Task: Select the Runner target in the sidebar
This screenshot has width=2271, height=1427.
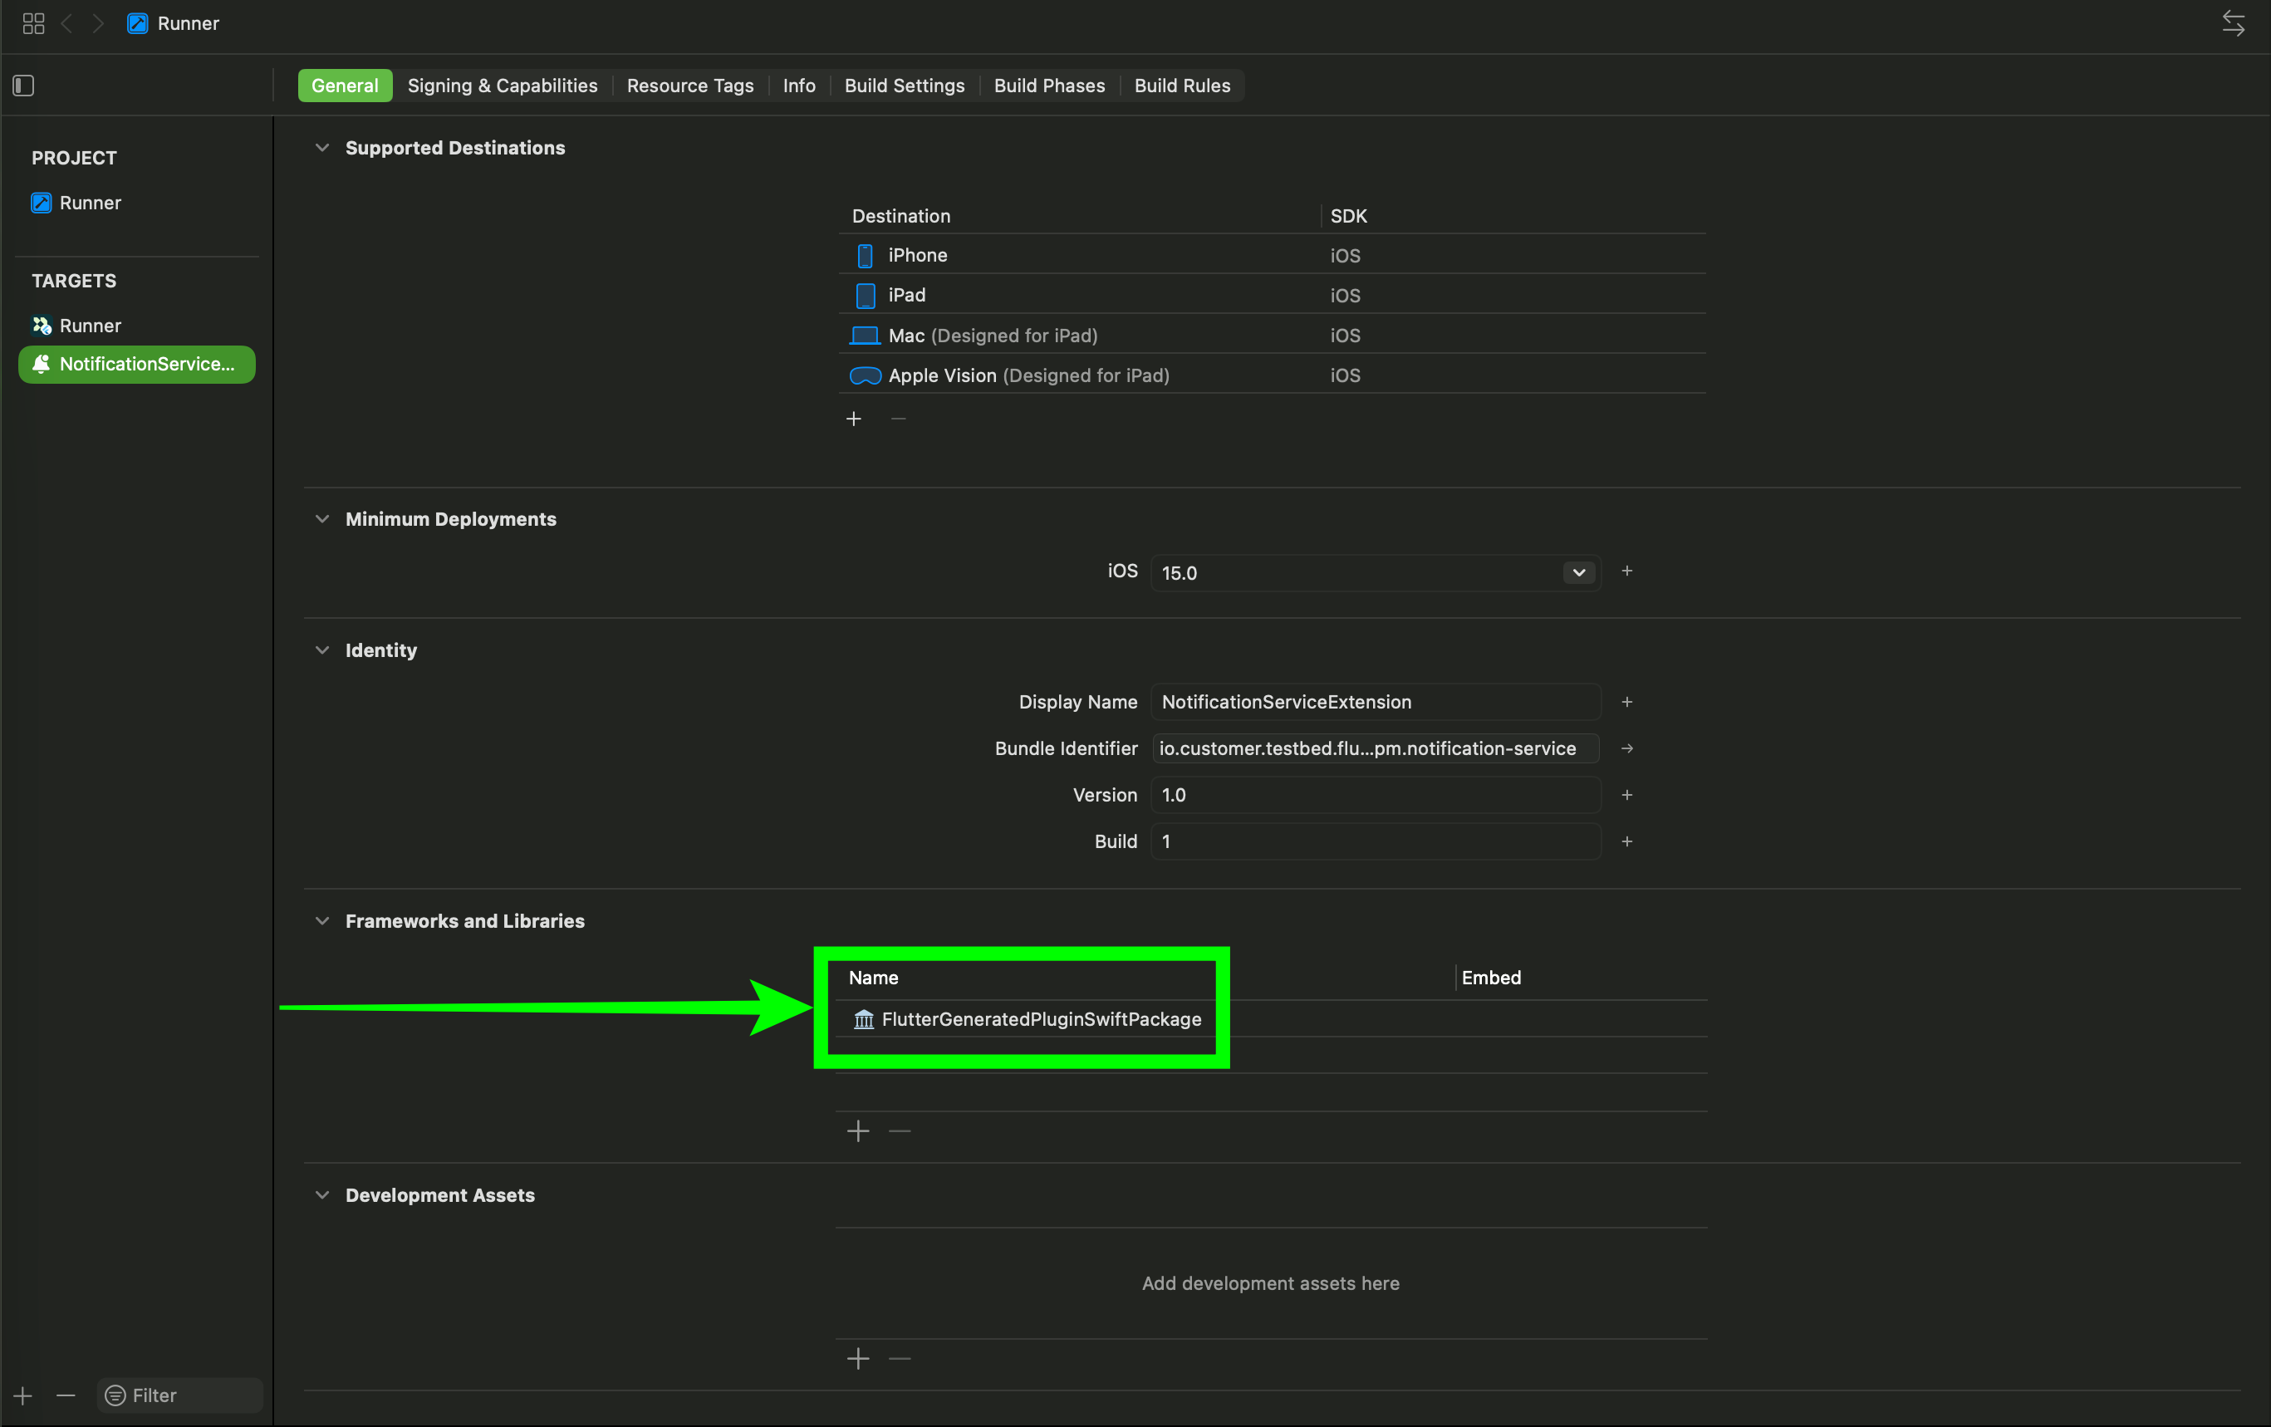Action: [x=90, y=326]
